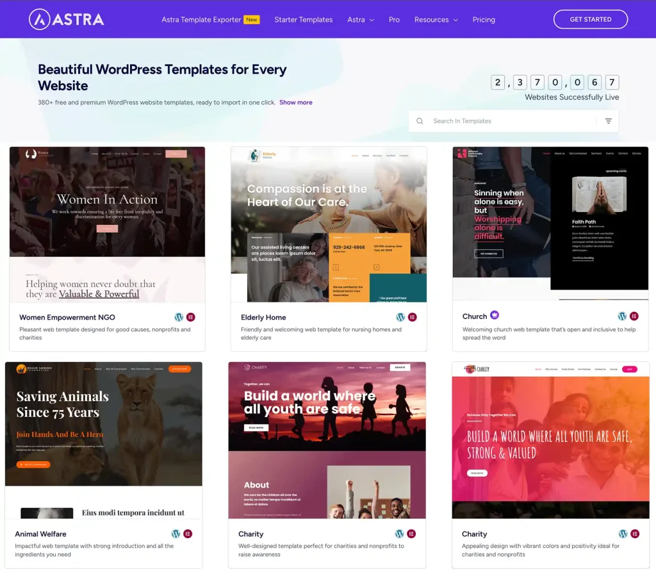
Task: Click 'Pleasant web template designed for good causes' description
Action: point(104,333)
